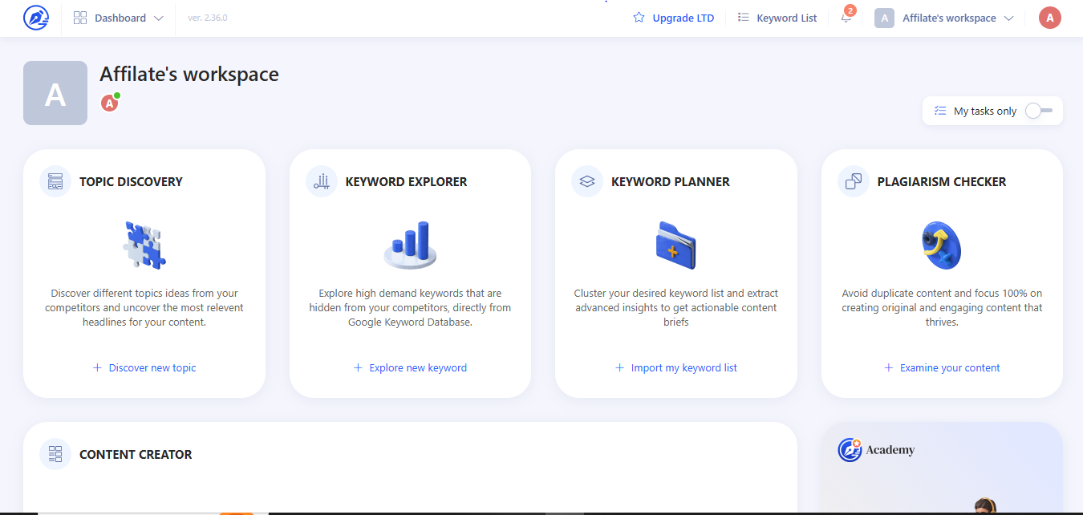Click the PLAGIARISM CHECKER card title
The image size is (1083, 515).
point(942,181)
